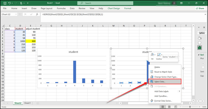Switch to Sheet1 tab
This screenshot has height=109, width=208.
[x=27, y=103]
